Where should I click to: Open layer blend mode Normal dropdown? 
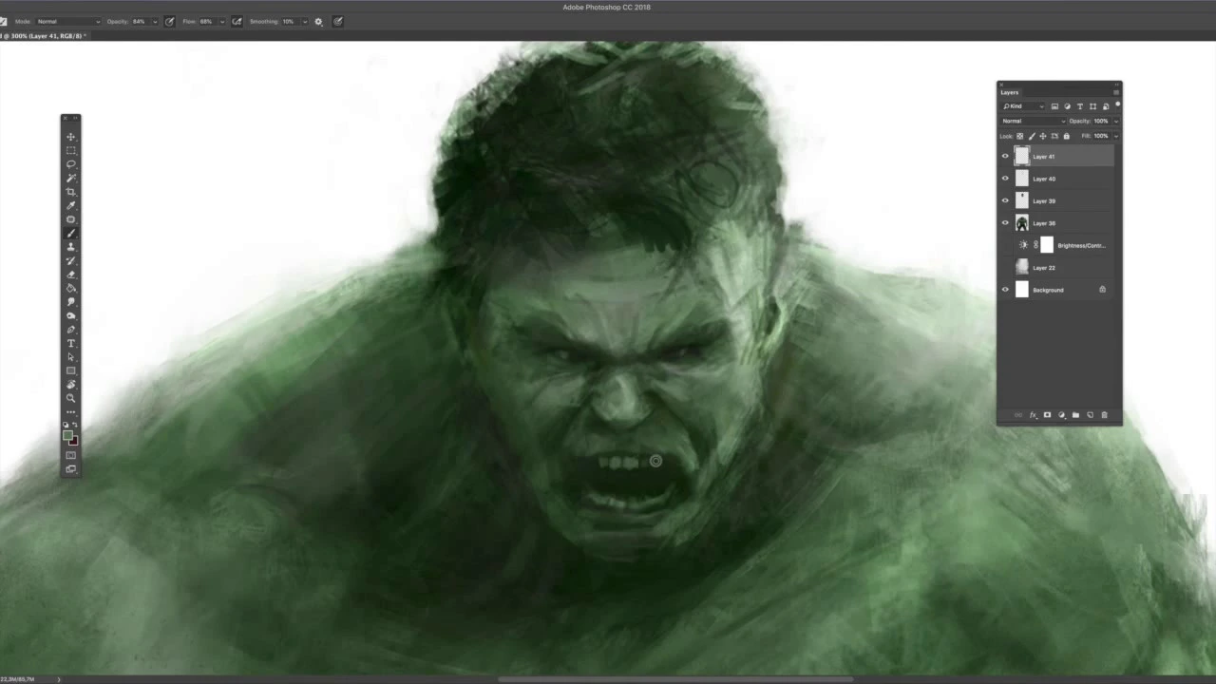tap(1033, 121)
